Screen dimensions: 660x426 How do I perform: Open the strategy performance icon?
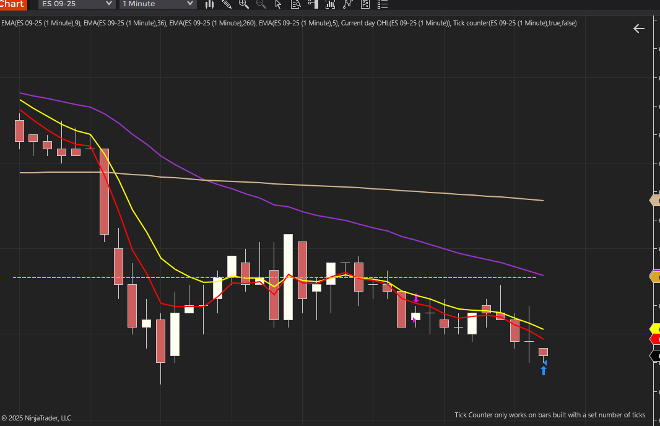coord(365,4)
